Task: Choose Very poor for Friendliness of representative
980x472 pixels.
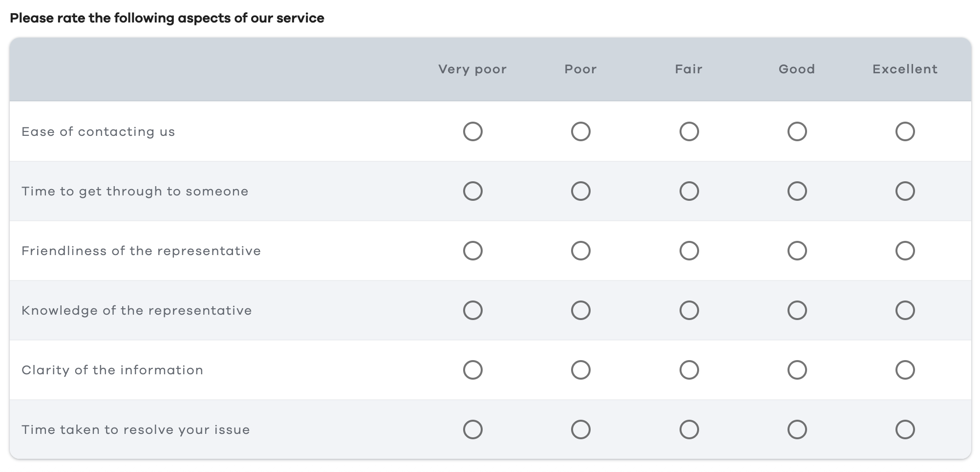Action: (472, 251)
